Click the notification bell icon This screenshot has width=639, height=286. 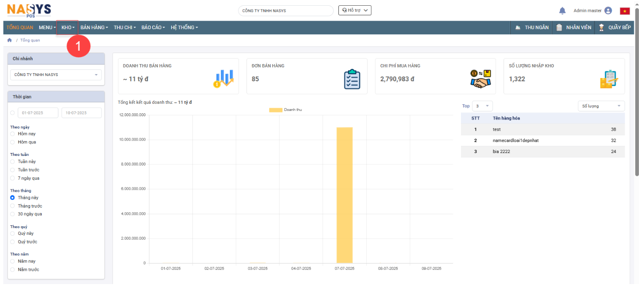[562, 11]
